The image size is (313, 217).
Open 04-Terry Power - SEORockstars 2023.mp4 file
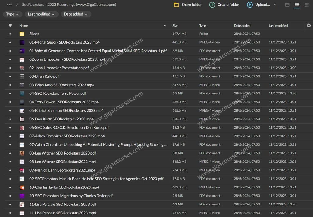click(64, 102)
